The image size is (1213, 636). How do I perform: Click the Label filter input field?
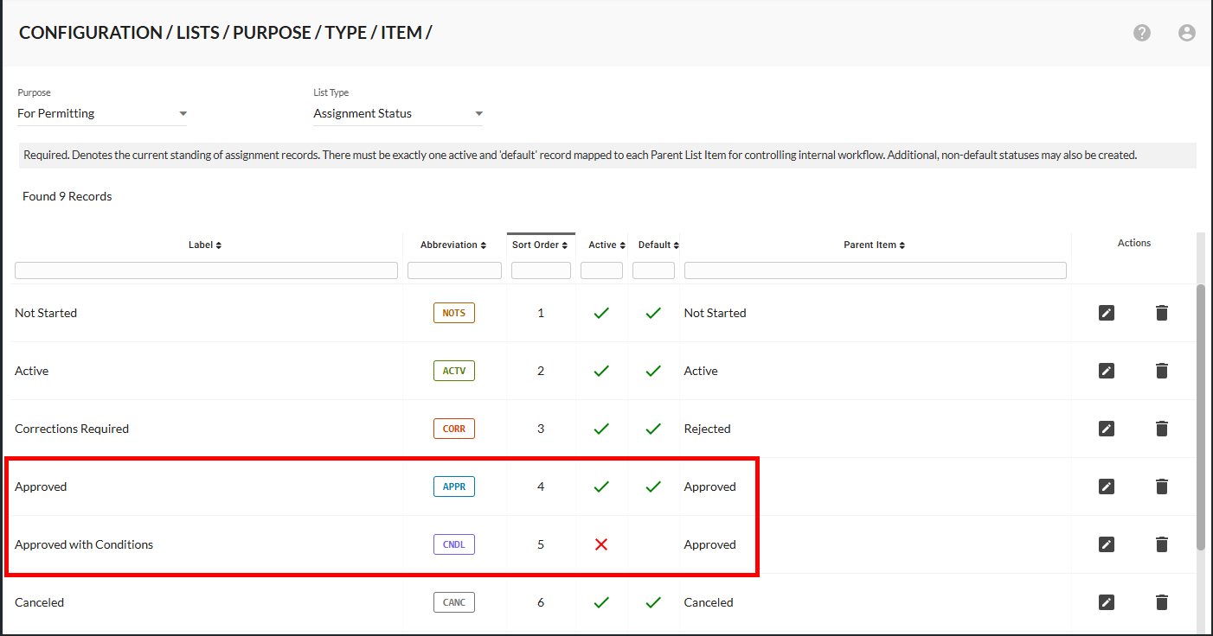[x=206, y=270]
